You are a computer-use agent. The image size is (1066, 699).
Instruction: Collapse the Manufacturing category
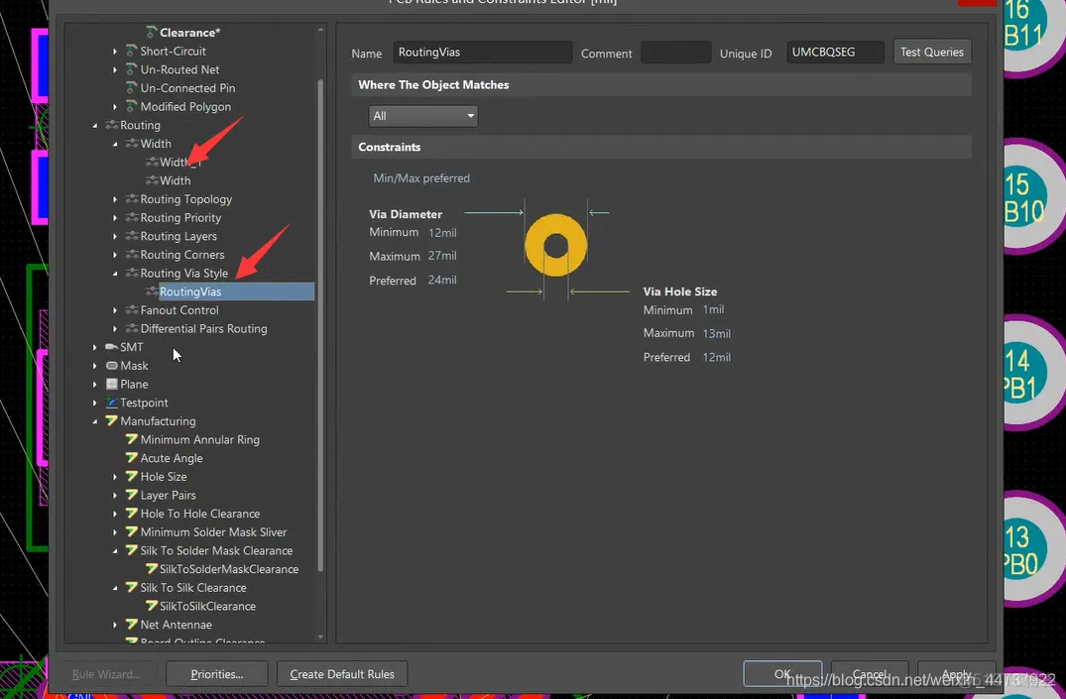(94, 421)
